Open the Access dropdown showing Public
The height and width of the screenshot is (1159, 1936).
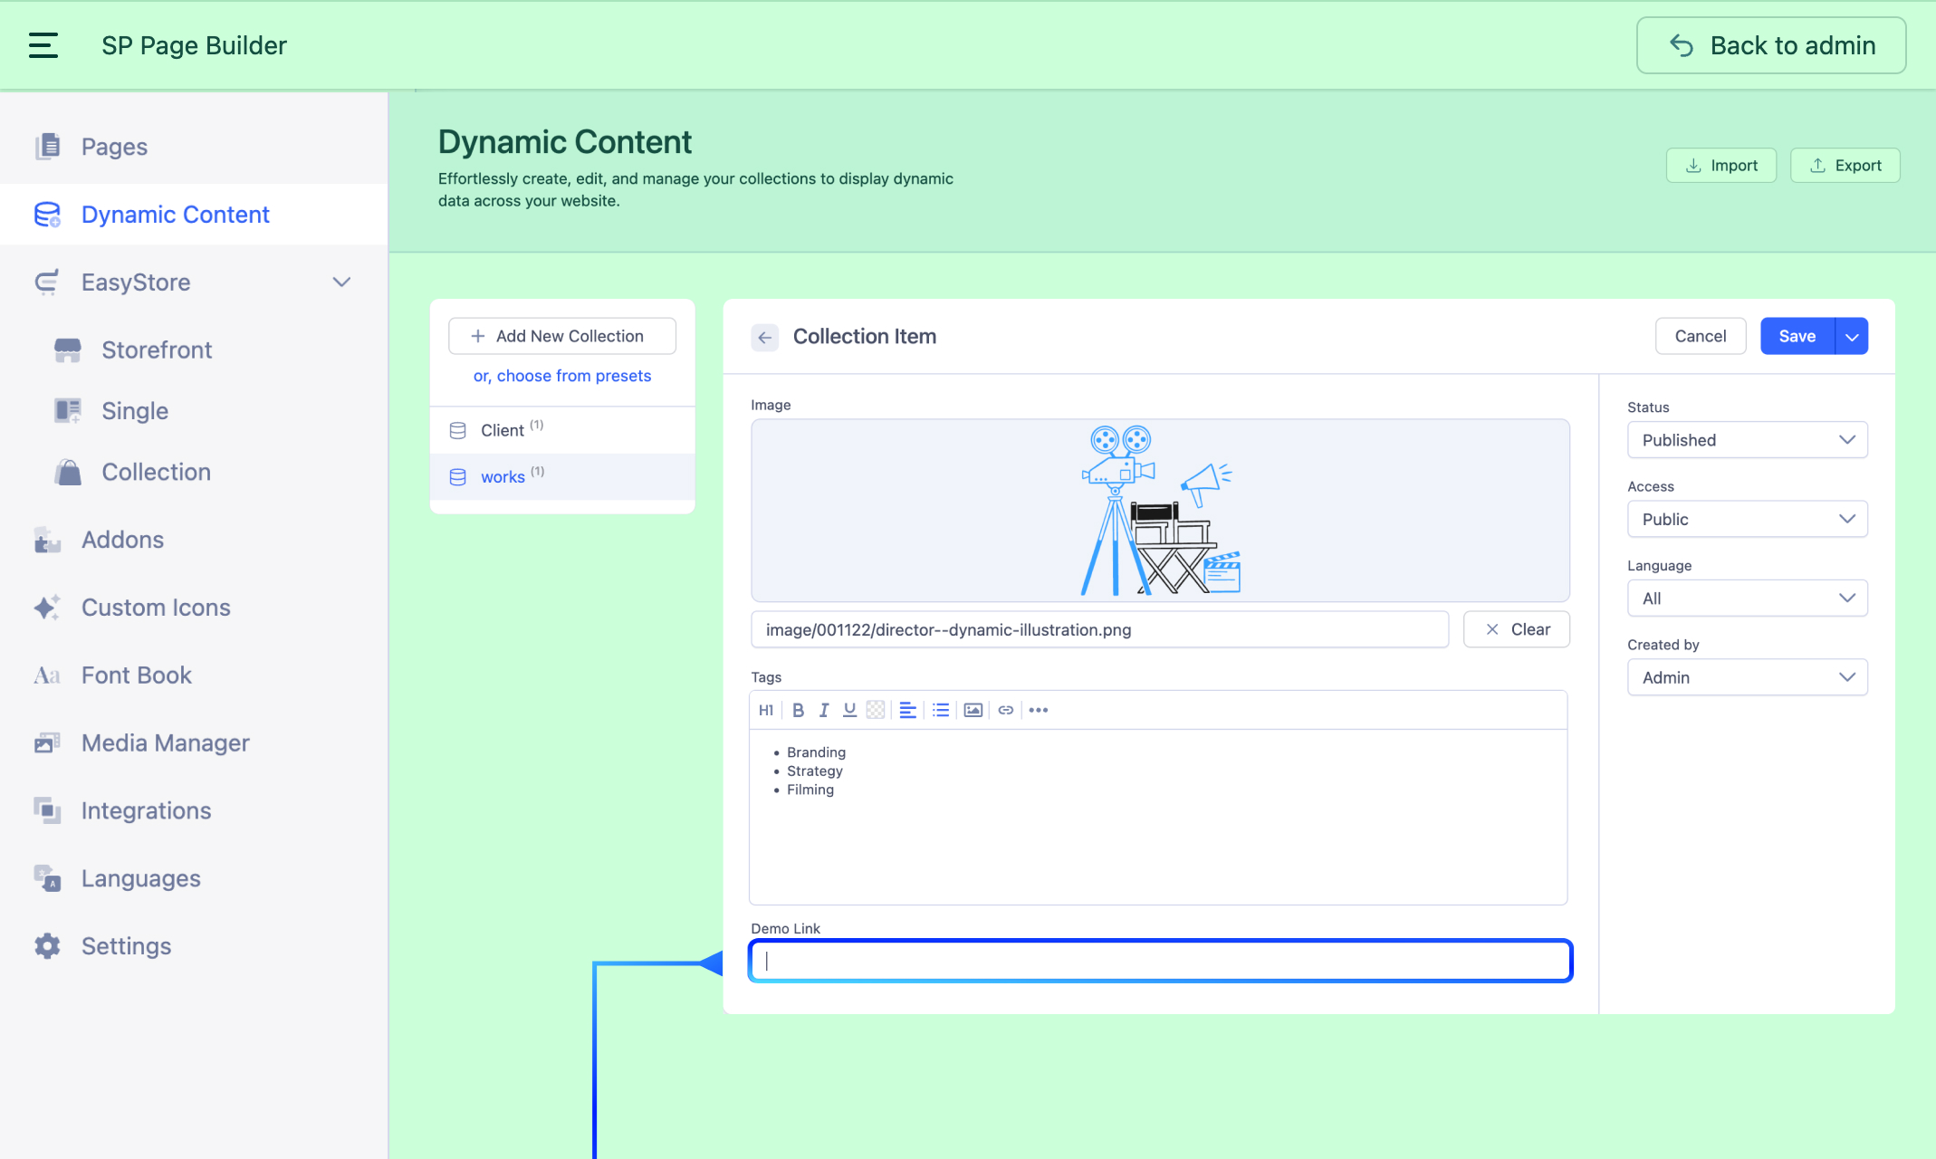(x=1747, y=519)
